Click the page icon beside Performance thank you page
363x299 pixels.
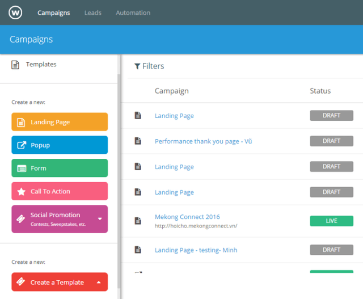pyautogui.click(x=137, y=141)
